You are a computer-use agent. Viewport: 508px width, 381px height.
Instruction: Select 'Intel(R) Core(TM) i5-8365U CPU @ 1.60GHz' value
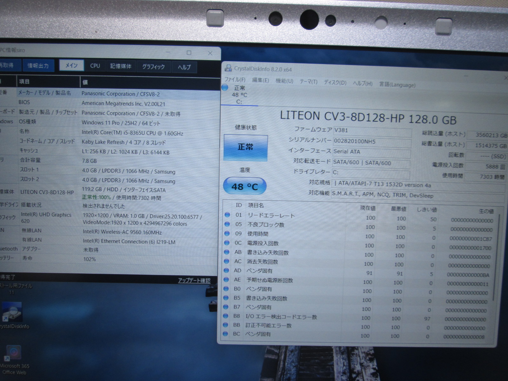tap(133, 133)
